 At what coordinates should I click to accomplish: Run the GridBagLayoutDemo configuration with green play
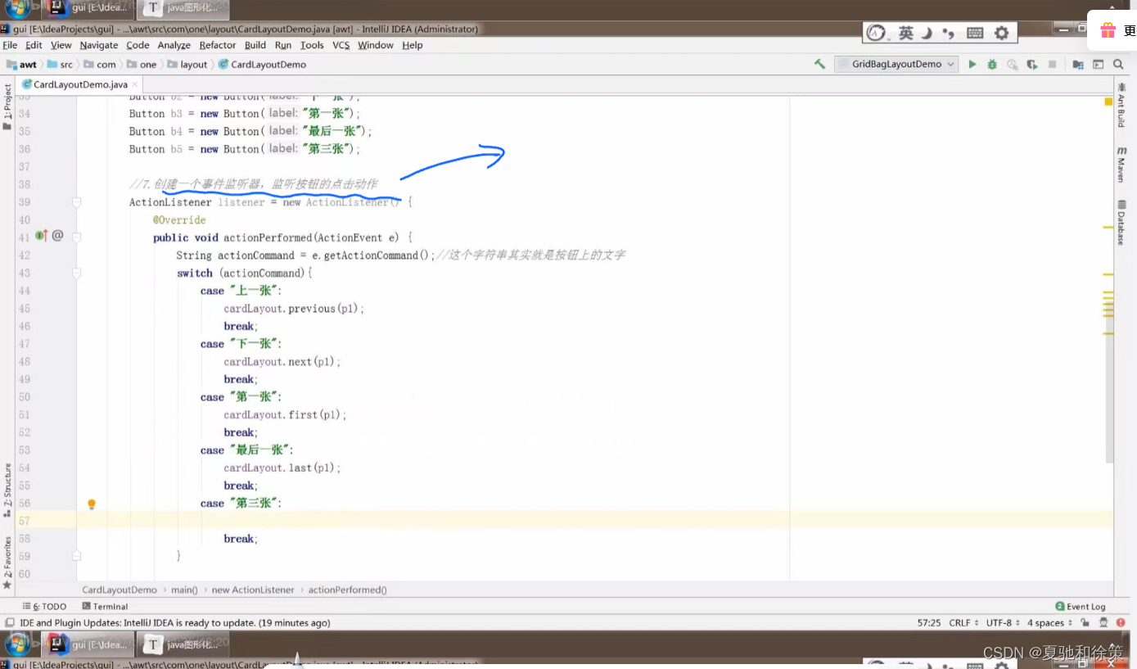(x=972, y=64)
